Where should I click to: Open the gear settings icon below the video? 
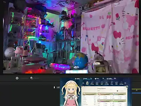coord(17,78)
